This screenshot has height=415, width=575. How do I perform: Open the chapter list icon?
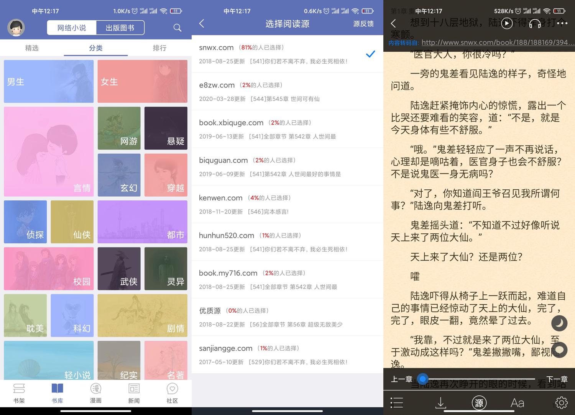pos(396,402)
